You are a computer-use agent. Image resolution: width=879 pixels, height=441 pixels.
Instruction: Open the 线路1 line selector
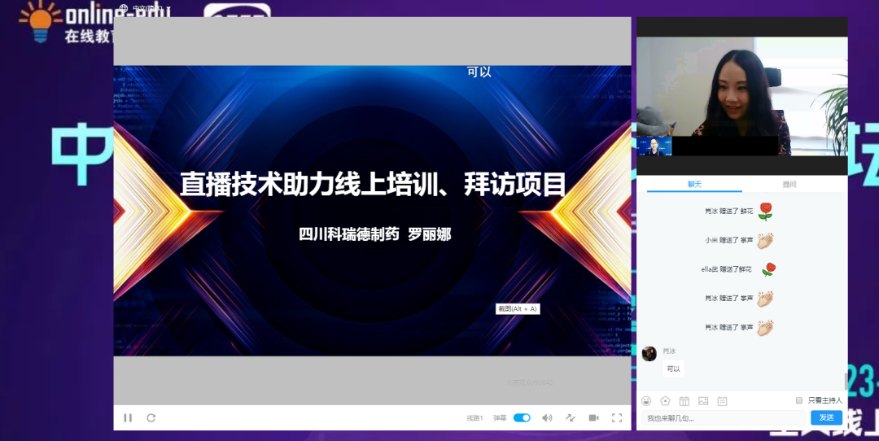pos(474,418)
